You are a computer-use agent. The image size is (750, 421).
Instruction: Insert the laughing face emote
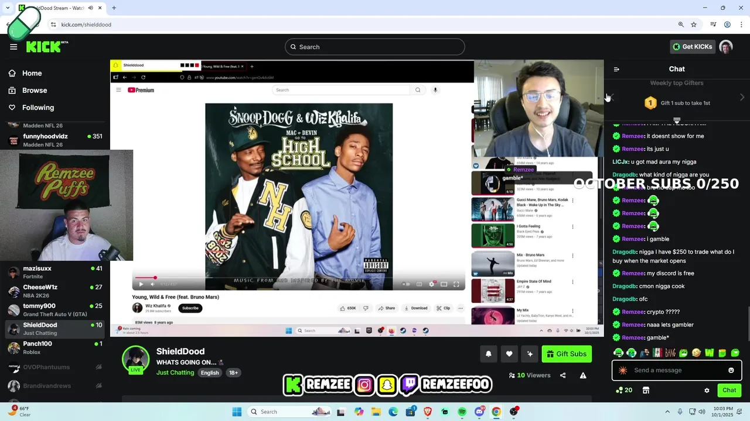(x=696, y=353)
